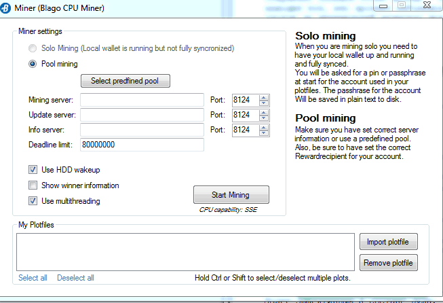Click the Start Mining button
The image size is (443, 303).
231,195
